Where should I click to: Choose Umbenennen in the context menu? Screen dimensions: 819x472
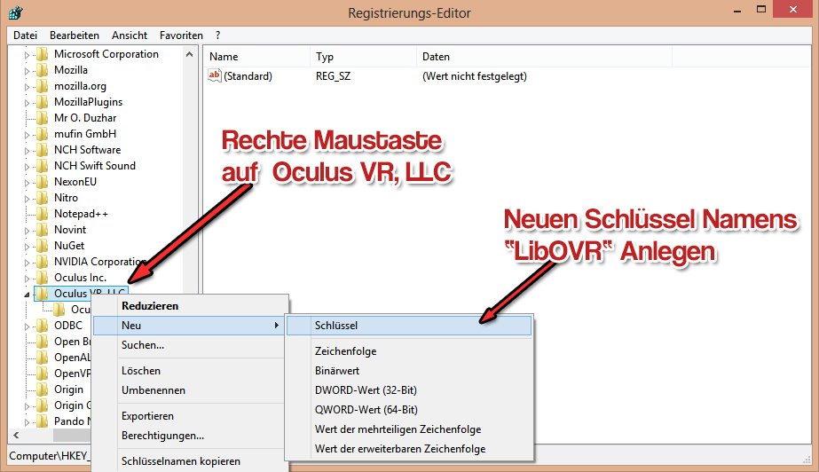pyautogui.click(x=189, y=390)
